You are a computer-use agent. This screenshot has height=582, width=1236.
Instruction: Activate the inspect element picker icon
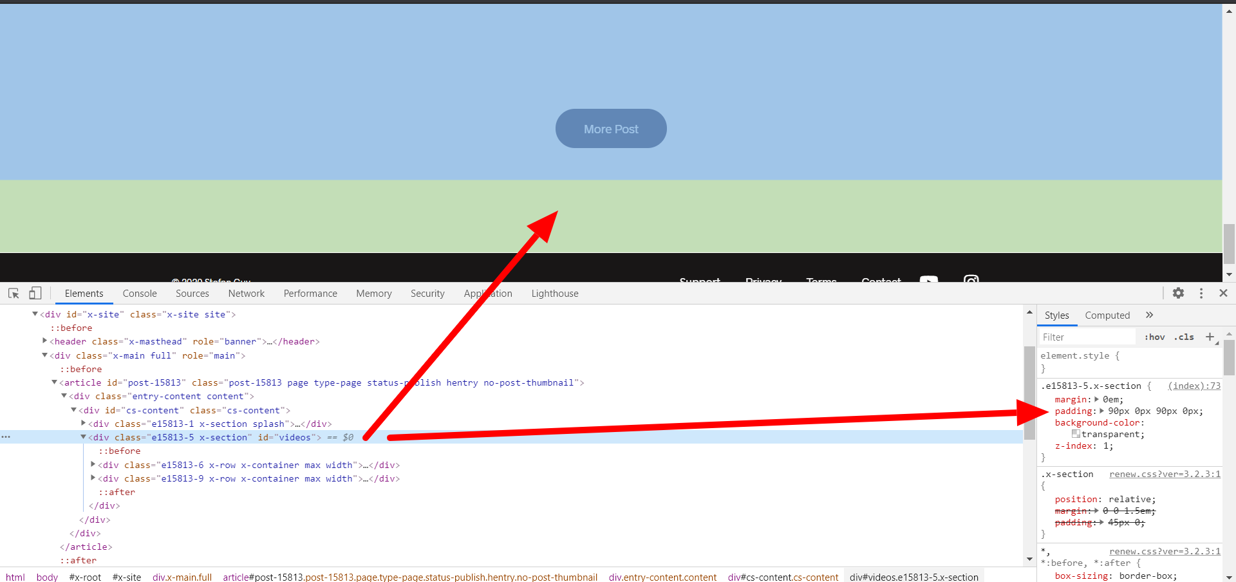[14, 294]
